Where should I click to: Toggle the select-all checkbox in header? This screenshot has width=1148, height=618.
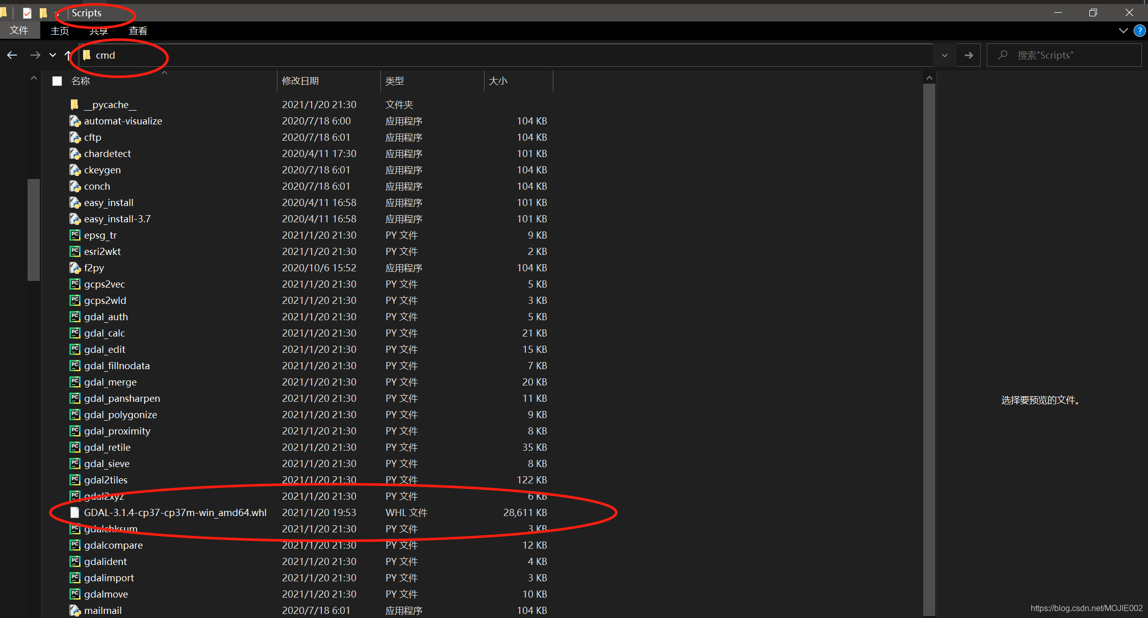(x=57, y=81)
